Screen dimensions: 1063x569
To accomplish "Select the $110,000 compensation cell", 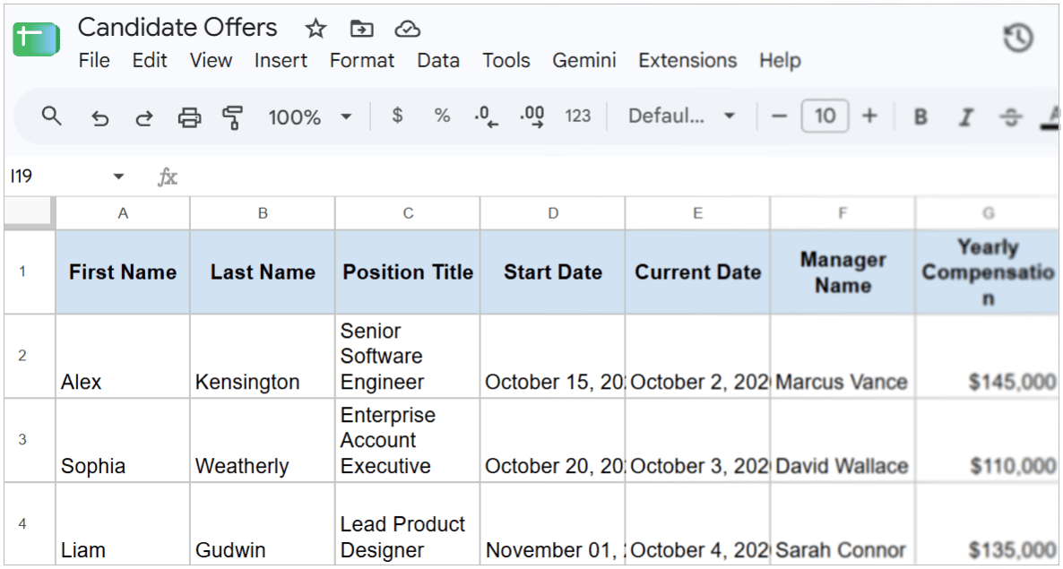I will pyautogui.click(x=987, y=440).
